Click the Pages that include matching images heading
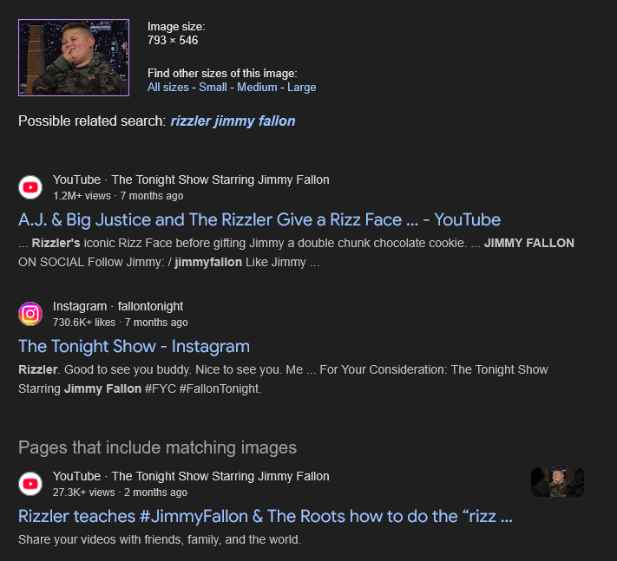This screenshot has width=617, height=561. [x=157, y=447]
